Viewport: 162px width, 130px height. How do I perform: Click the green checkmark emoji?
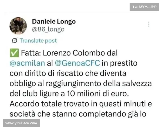tap(14, 53)
